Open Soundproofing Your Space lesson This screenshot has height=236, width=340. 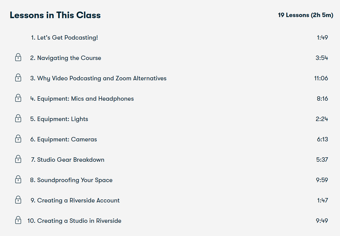point(71,180)
